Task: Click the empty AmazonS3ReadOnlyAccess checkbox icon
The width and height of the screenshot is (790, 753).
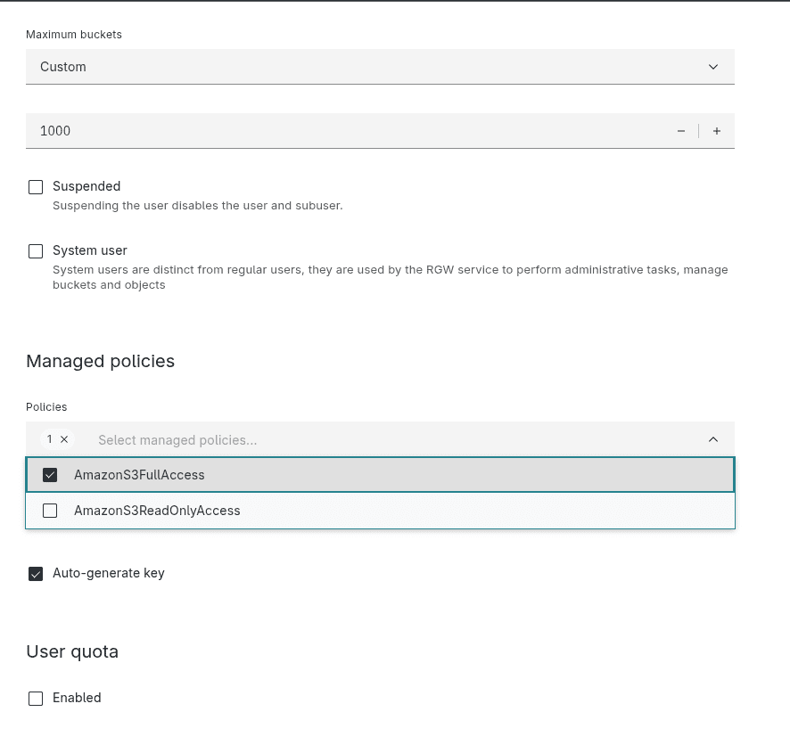Action: point(50,510)
